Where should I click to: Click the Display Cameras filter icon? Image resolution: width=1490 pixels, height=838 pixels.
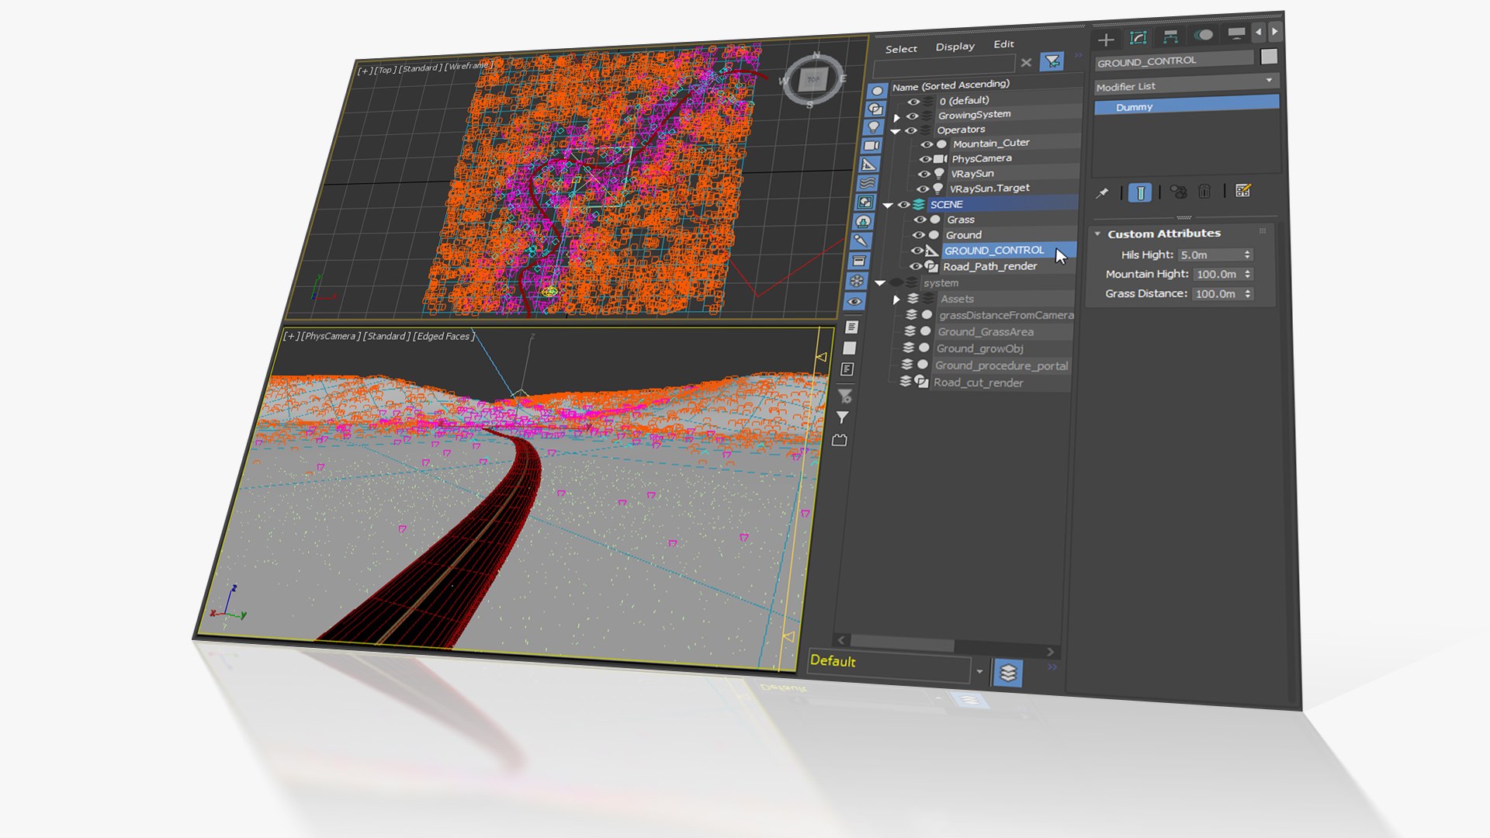coord(871,146)
